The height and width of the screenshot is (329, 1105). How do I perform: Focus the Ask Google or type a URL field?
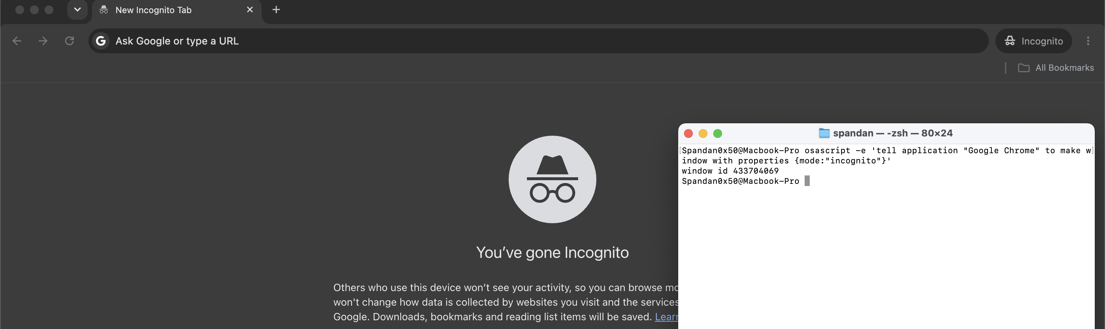(538, 41)
